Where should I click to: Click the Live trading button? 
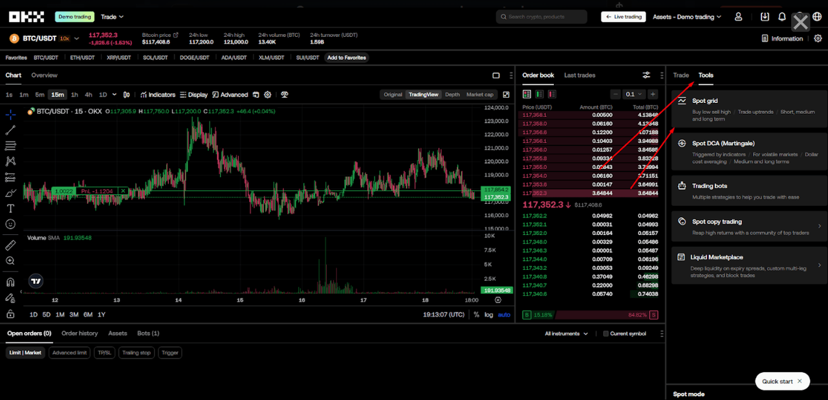(x=624, y=17)
